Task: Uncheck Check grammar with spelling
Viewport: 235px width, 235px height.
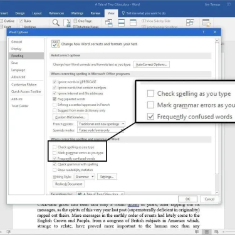Action: coord(55,164)
